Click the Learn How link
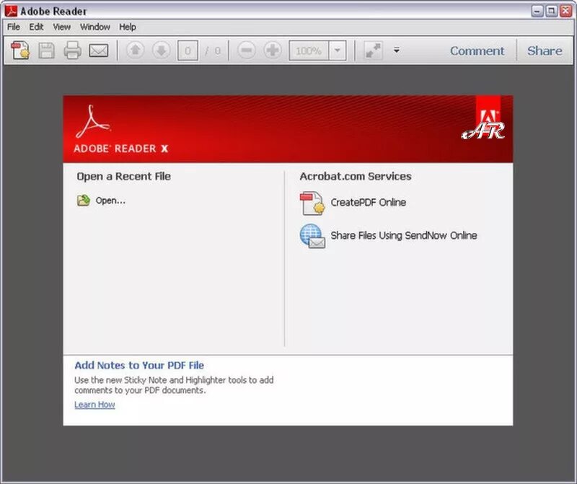 coord(94,405)
